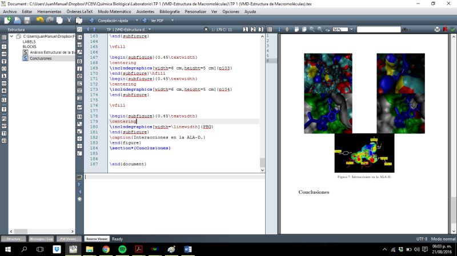
Task: Open Google Chrome from the taskbar
Action: click(x=106, y=249)
